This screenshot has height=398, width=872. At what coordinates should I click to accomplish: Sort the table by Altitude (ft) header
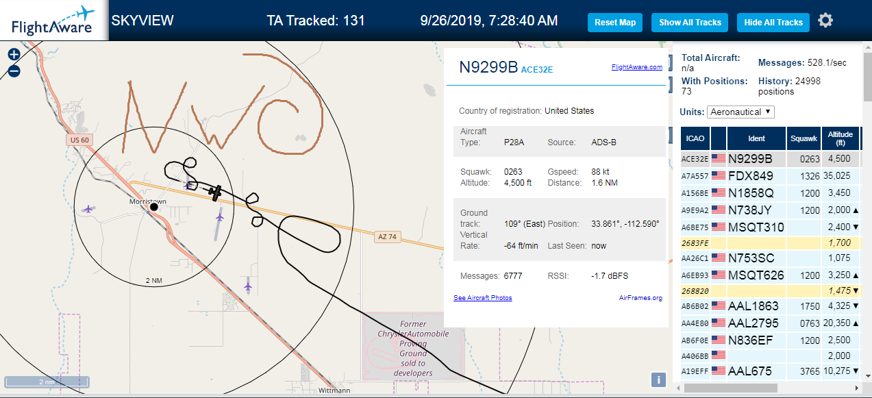840,138
